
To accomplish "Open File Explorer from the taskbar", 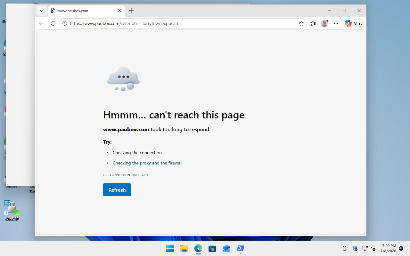I will click(184, 248).
